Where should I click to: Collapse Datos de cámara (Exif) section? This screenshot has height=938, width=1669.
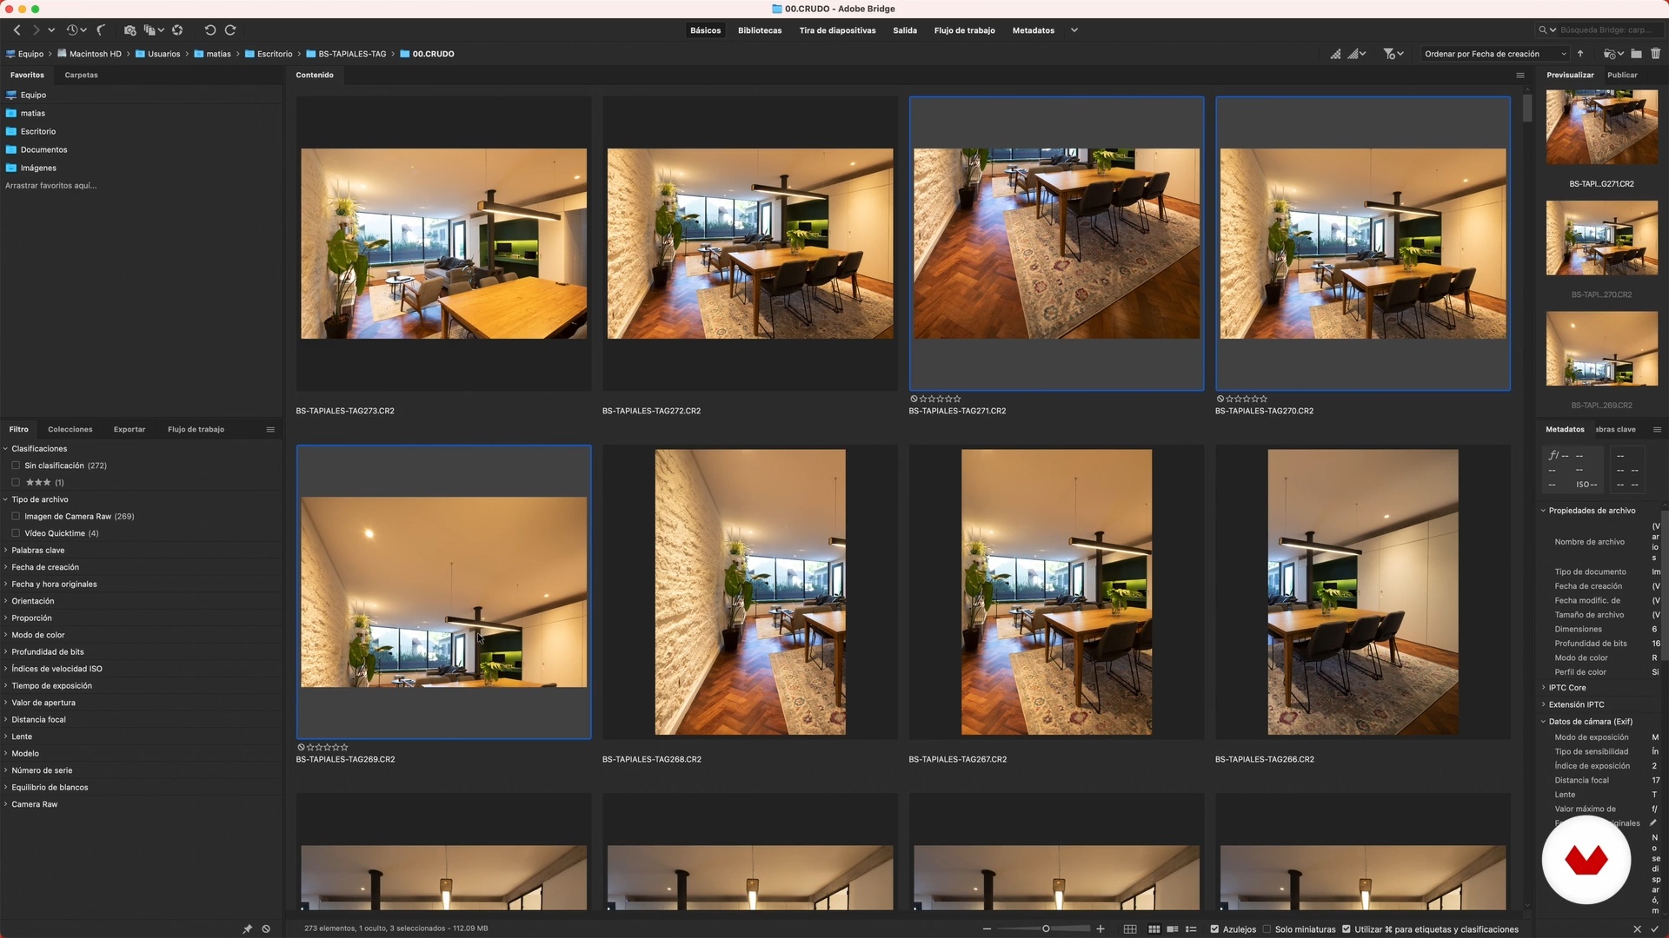[1544, 722]
